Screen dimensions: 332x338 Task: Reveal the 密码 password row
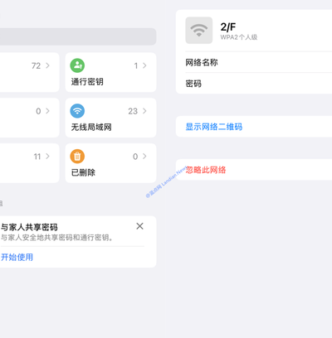click(254, 84)
